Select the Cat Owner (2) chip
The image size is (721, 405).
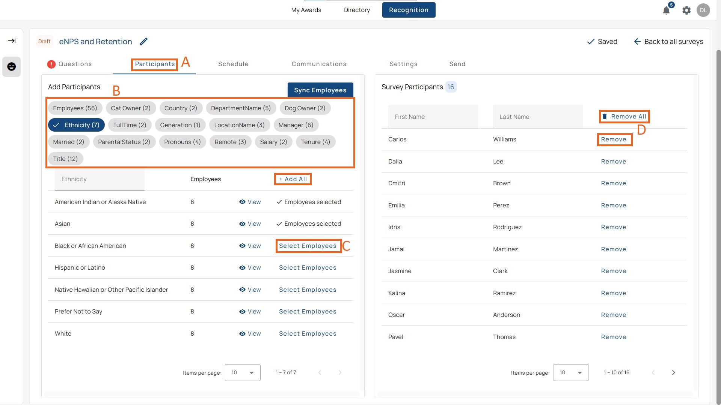(131, 108)
